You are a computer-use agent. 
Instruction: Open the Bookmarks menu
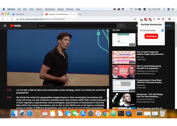pos(50,9)
